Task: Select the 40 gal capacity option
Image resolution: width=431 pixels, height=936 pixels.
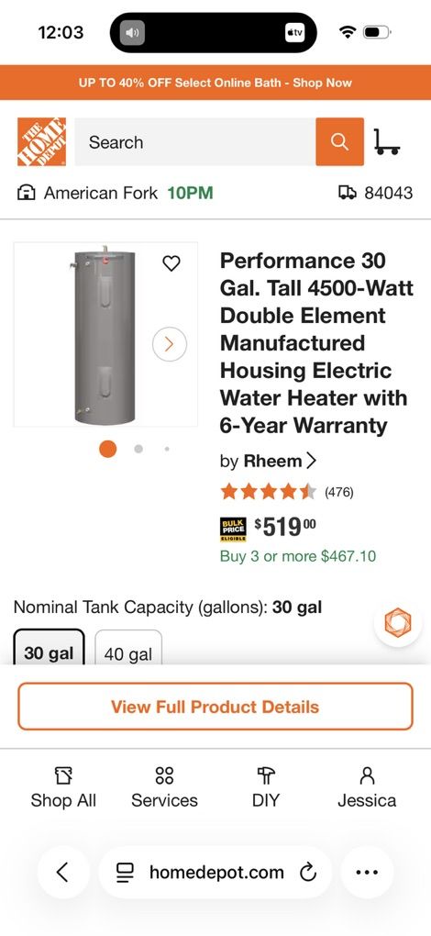Action: click(x=128, y=648)
